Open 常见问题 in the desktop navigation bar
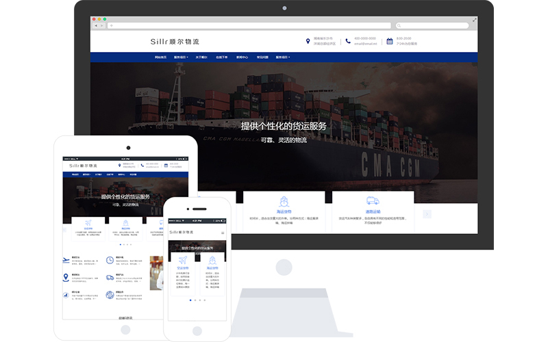The width and height of the screenshot is (548, 342). point(262,57)
